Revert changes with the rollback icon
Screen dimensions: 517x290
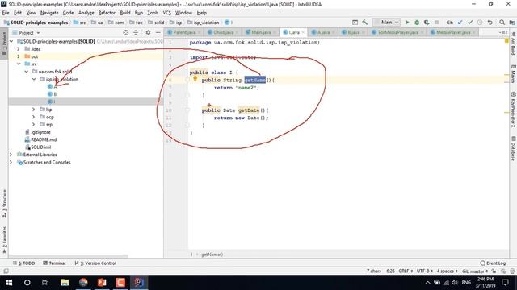pyautogui.click(x=490, y=23)
